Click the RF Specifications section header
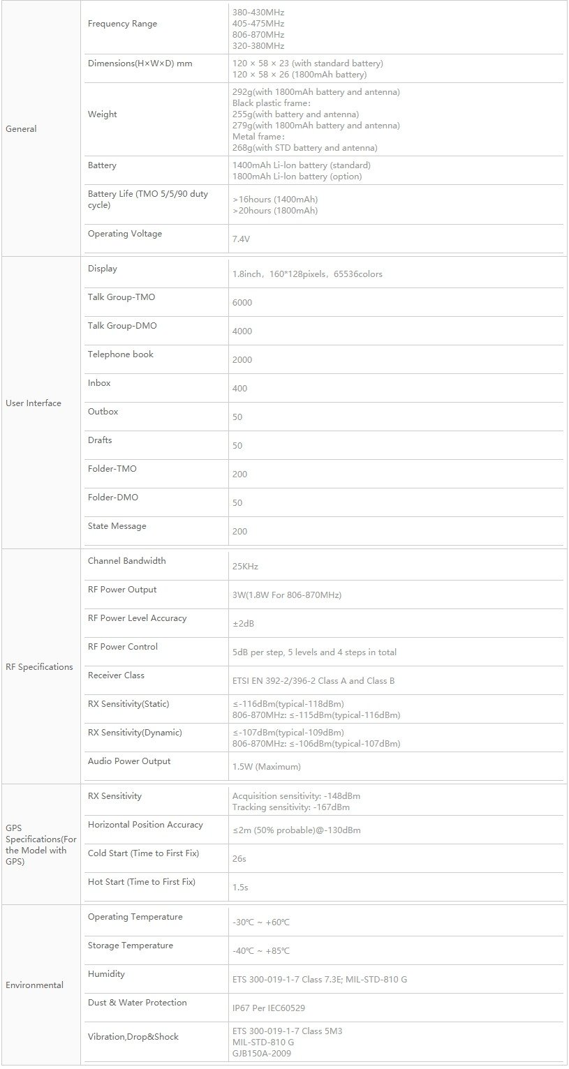The width and height of the screenshot is (569, 1069). [x=39, y=667]
